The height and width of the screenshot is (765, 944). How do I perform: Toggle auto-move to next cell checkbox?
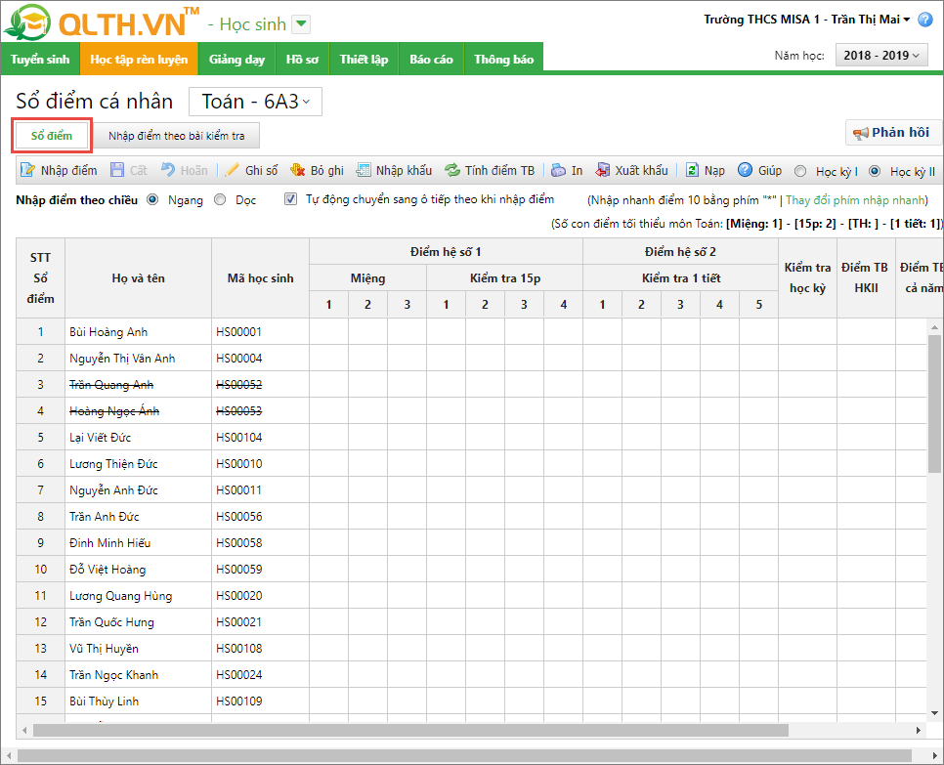290,199
